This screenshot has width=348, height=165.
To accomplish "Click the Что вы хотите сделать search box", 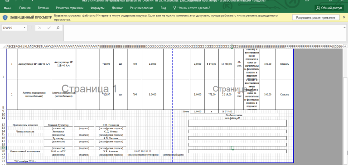I will click(193, 8).
